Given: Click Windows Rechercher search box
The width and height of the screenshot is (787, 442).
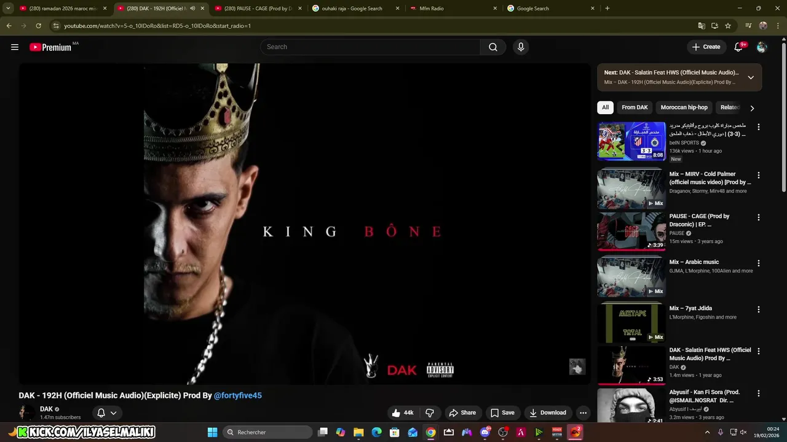Looking at the screenshot, I should click(x=267, y=432).
